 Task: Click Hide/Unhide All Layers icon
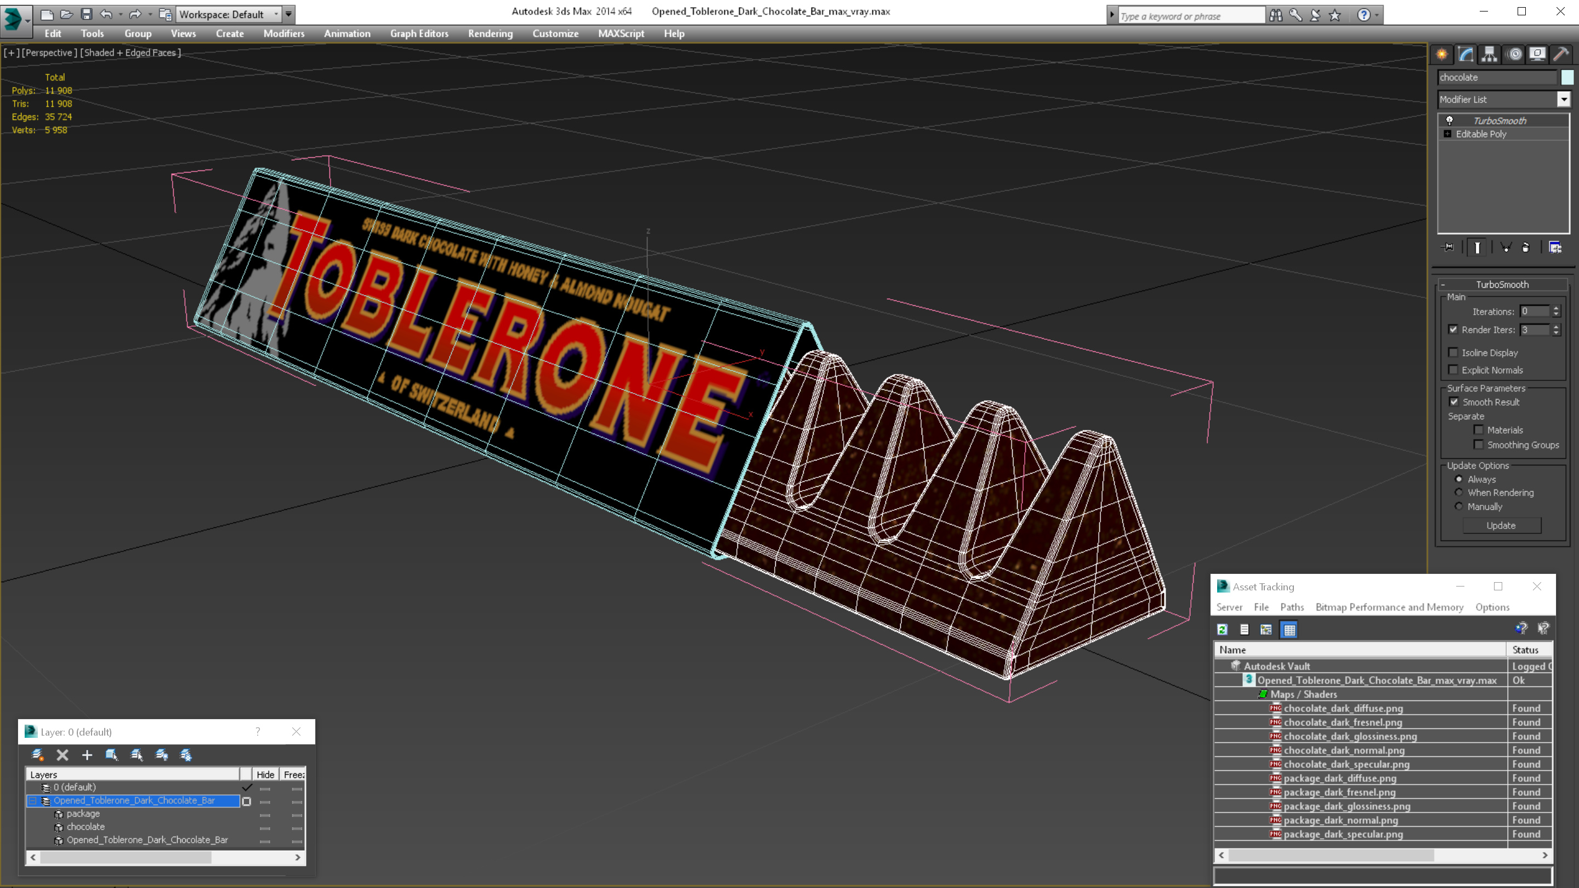point(161,755)
